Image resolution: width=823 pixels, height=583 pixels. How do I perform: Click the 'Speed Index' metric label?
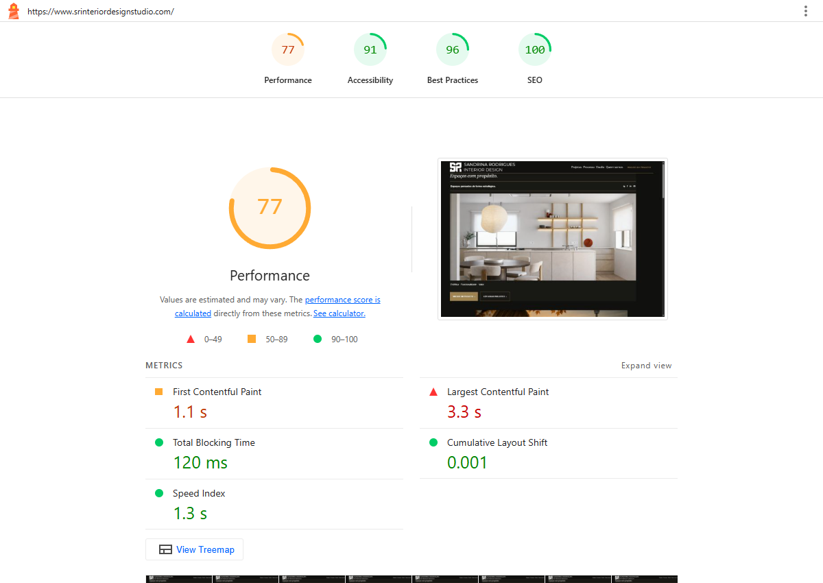coord(199,493)
